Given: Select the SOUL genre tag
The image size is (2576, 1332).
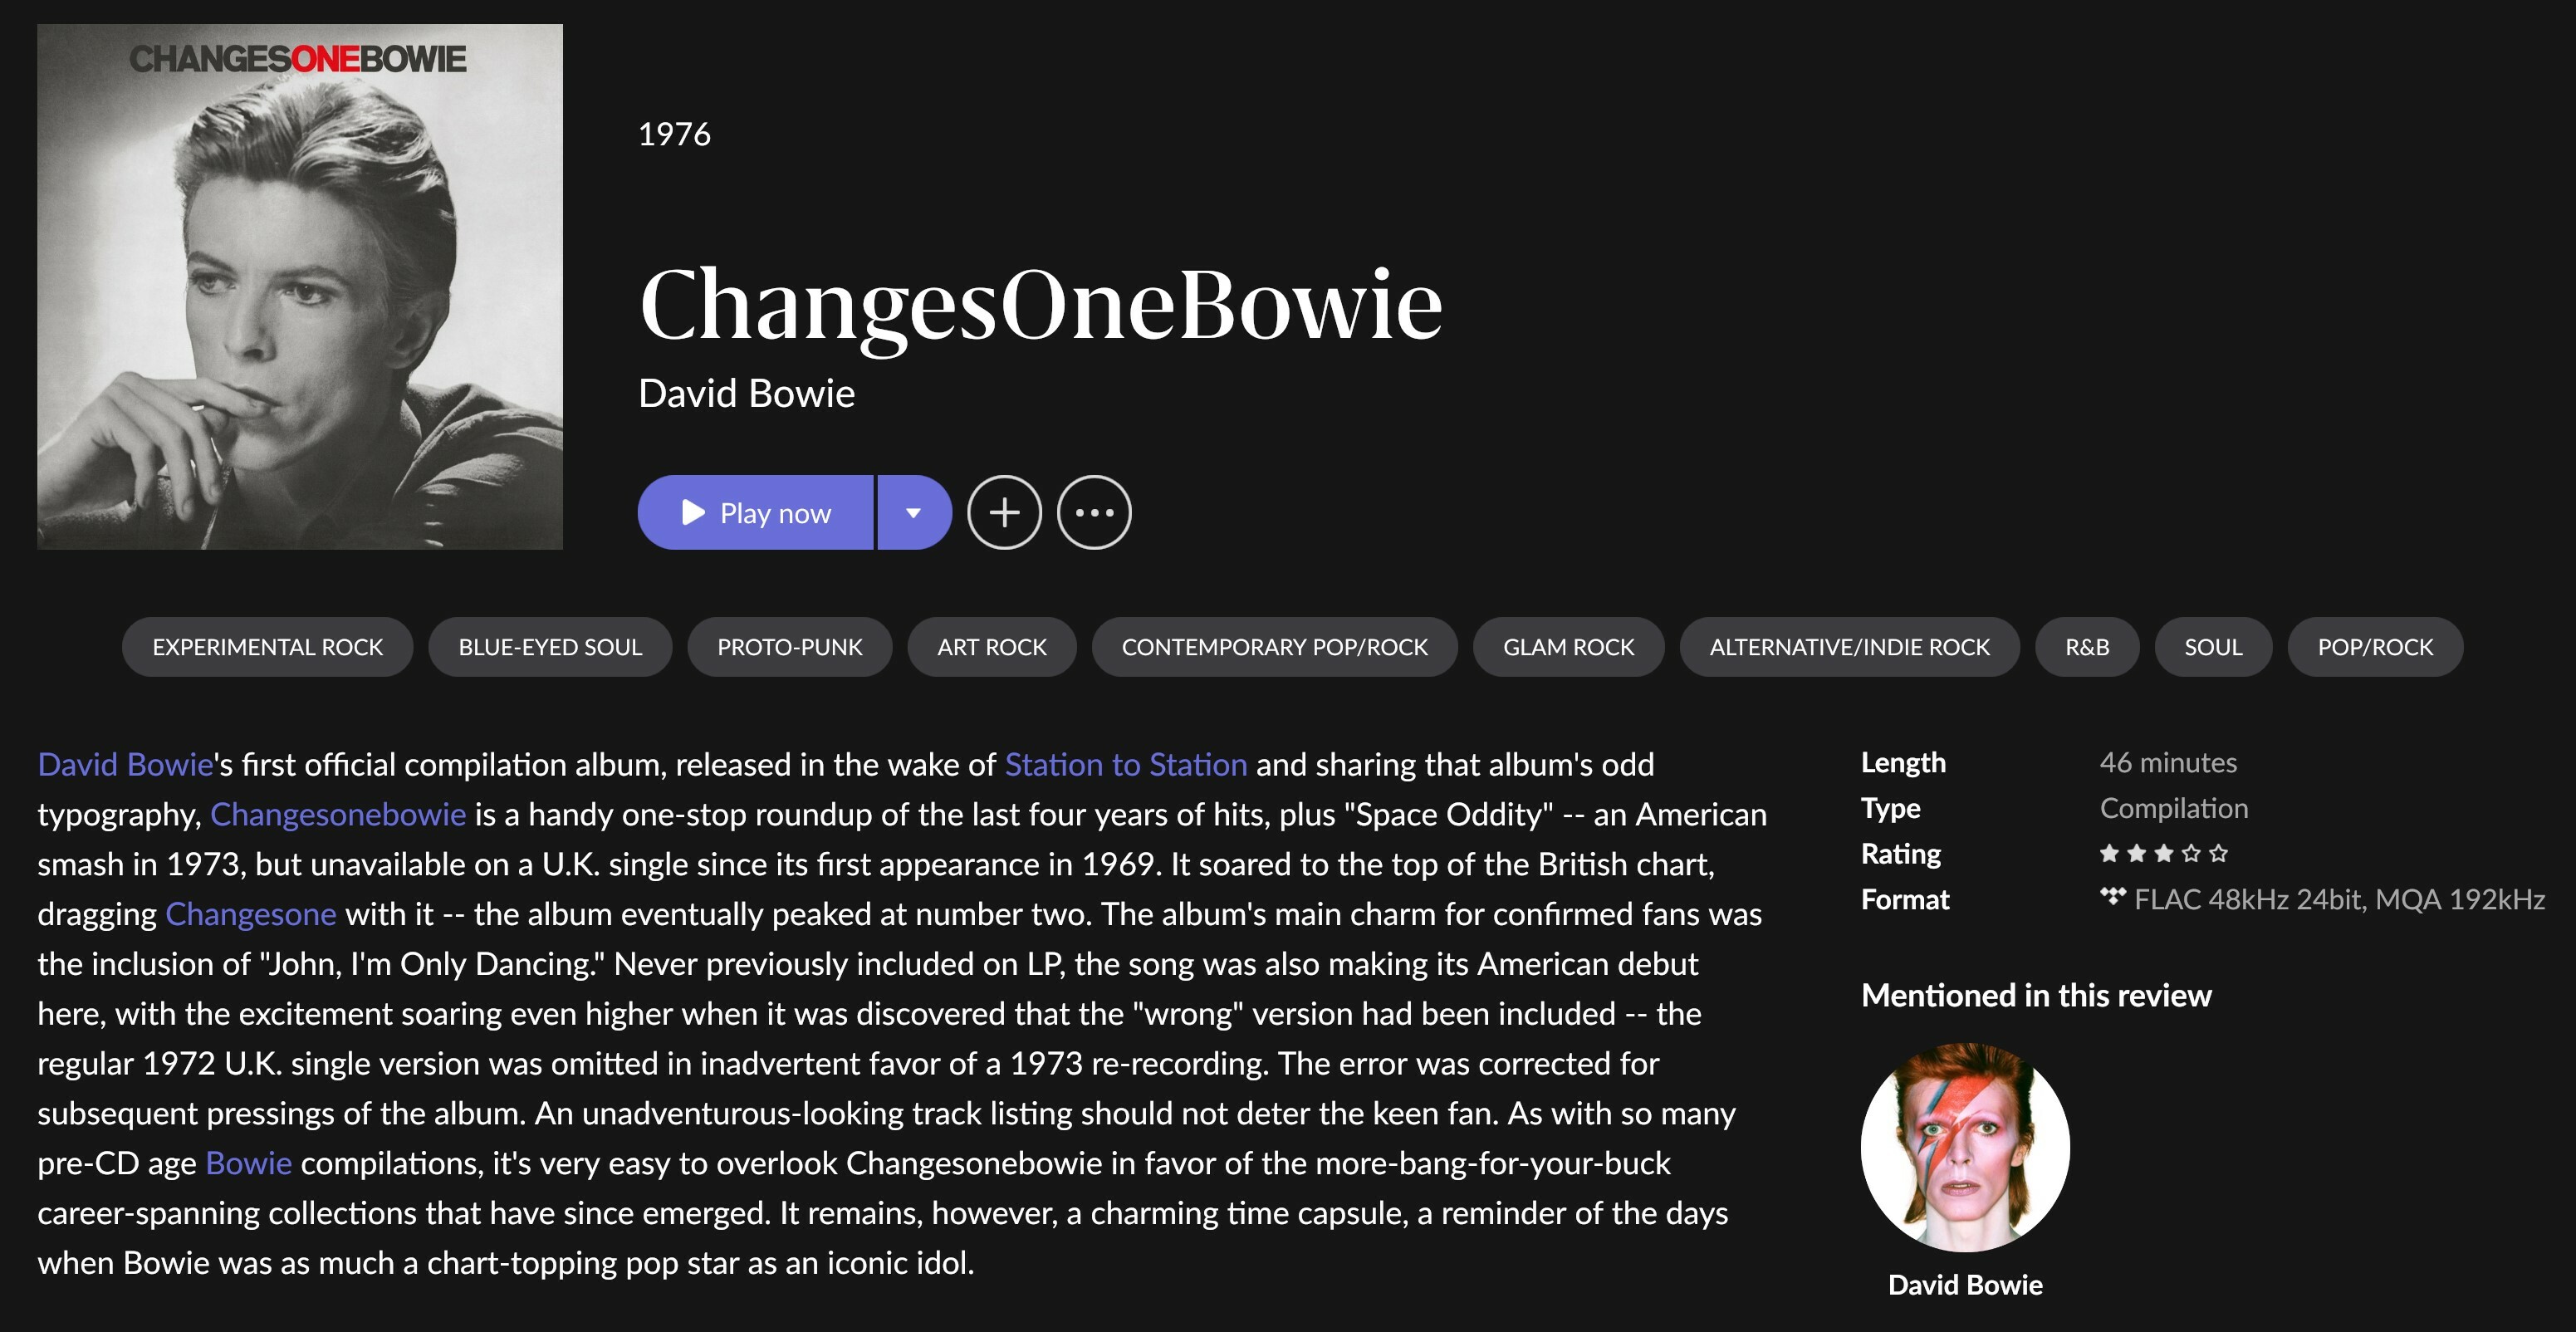Looking at the screenshot, I should click(2214, 647).
